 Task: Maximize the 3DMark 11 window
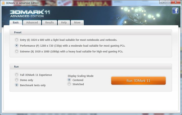coord(168,2)
